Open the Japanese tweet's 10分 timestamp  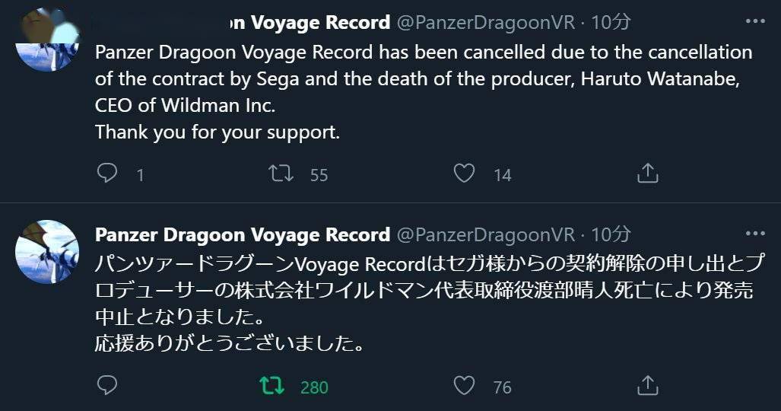[x=611, y=234]
